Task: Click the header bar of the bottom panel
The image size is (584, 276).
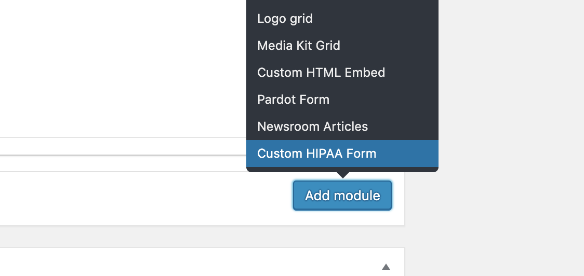Action: coord(202,262)
